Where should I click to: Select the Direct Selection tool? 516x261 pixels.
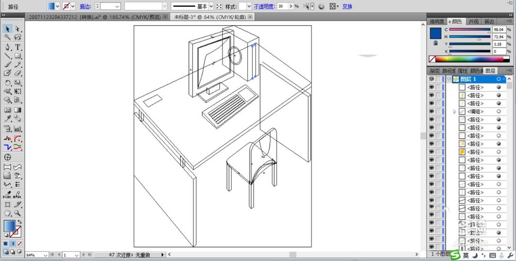click(x=18, y=29)
